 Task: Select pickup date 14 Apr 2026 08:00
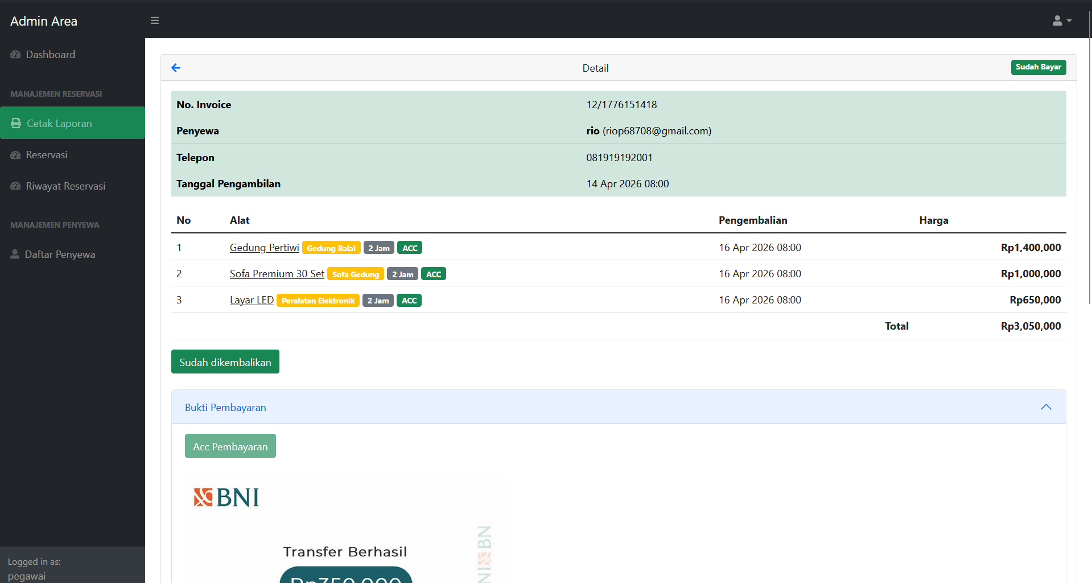628,184
